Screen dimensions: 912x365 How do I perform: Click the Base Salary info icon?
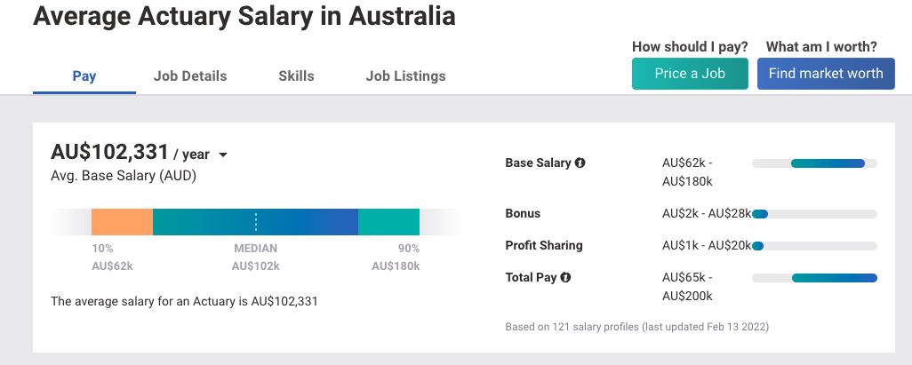pyautogui.click(x=580, y=163)
